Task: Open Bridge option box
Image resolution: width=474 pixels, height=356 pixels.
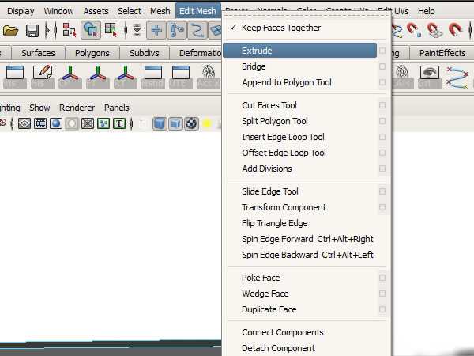Action: [382, 66]
